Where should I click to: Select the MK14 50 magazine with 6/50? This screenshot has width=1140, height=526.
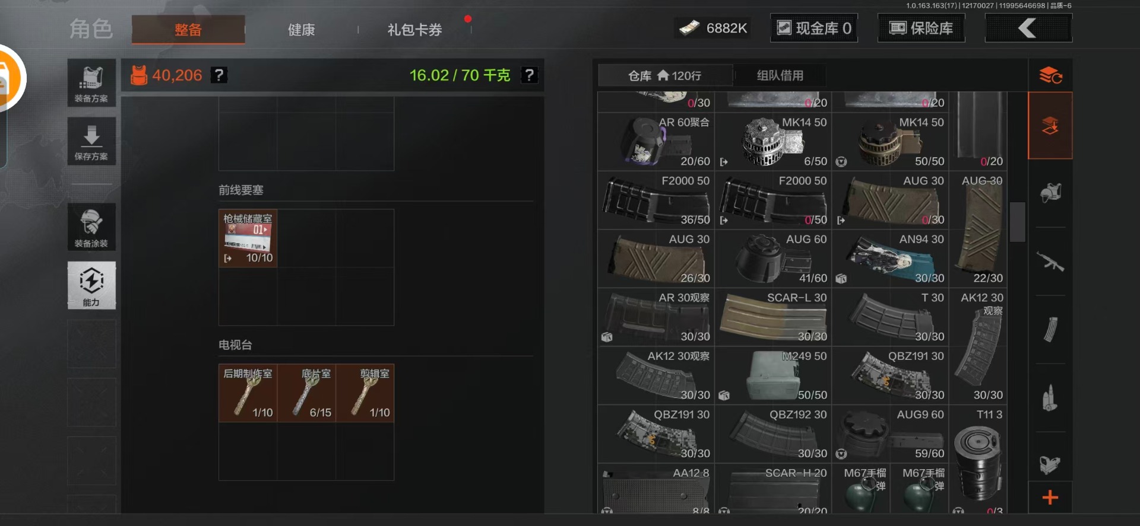773,142
